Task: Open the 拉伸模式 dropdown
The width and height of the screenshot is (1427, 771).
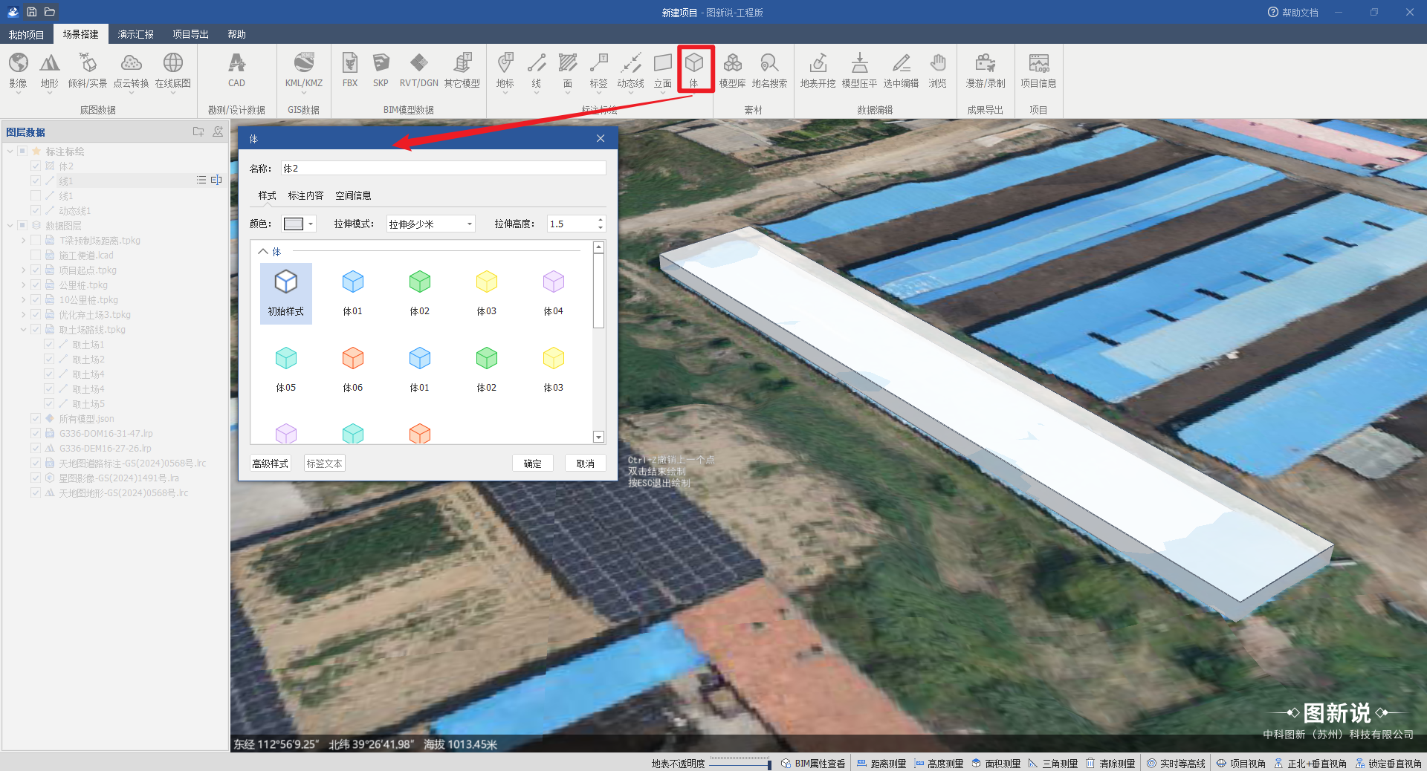Action: pyautogui.click(x=430, y=224)
